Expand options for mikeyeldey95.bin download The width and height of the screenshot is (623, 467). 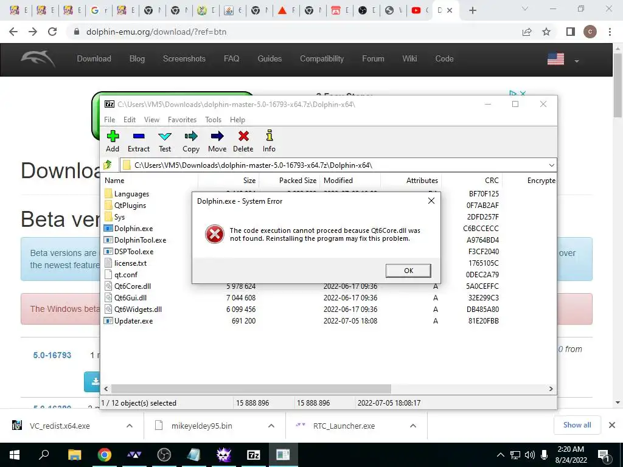coord(271,426)
